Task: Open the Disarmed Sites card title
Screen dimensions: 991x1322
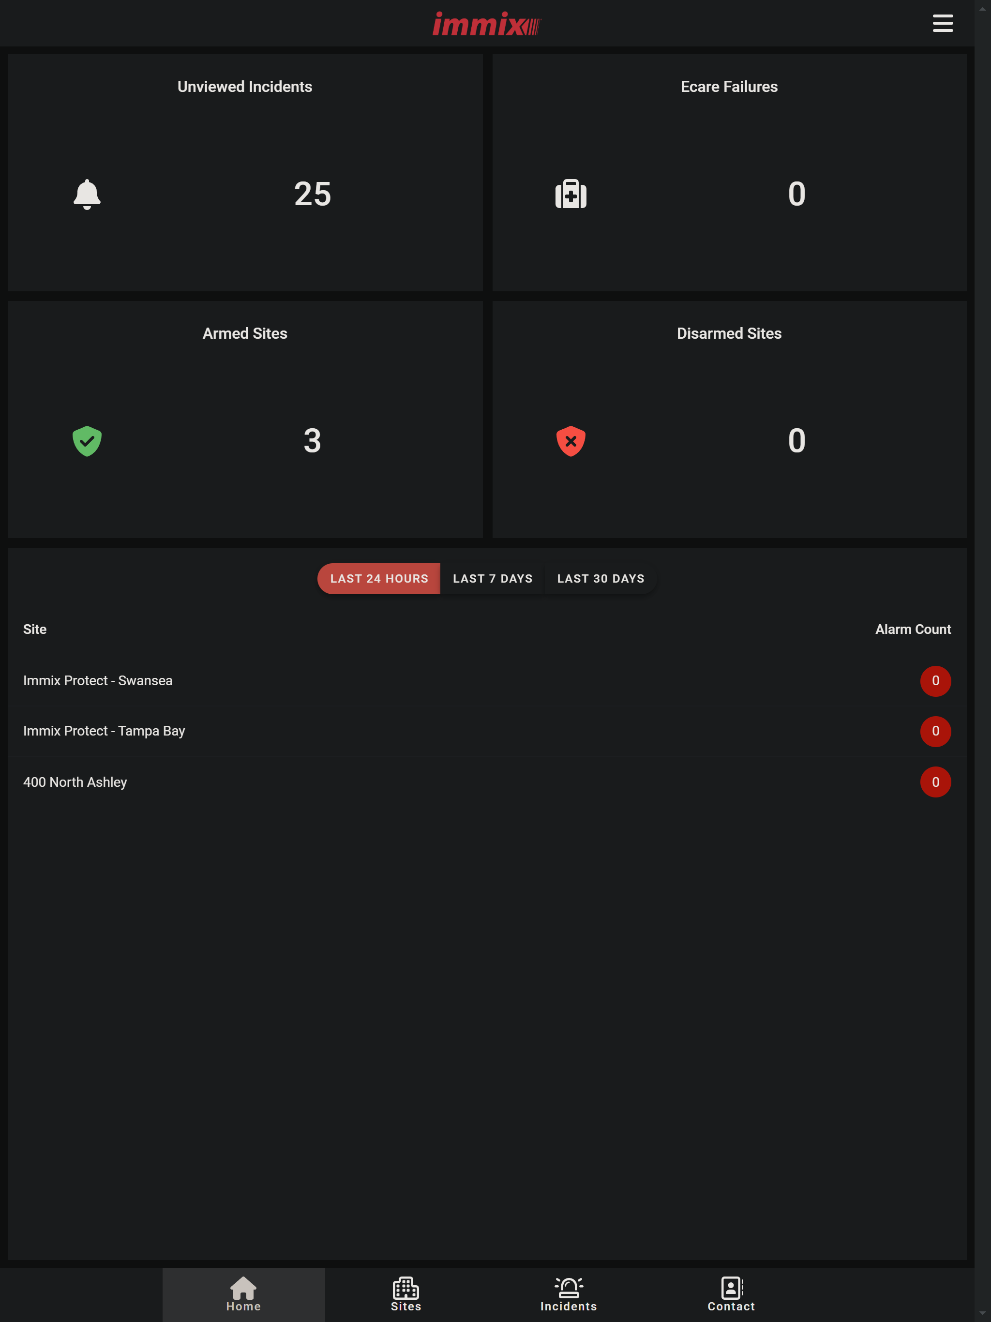Action: pos(729,333)
